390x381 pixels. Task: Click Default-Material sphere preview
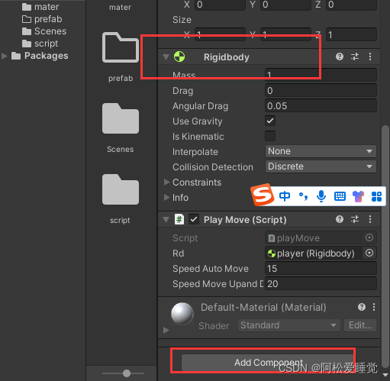(x=182, y=314)
